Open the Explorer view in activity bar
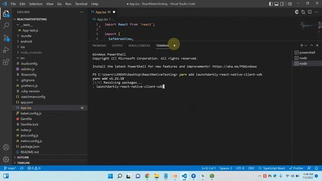Screen dimensions: 322x181 [6, 14]
